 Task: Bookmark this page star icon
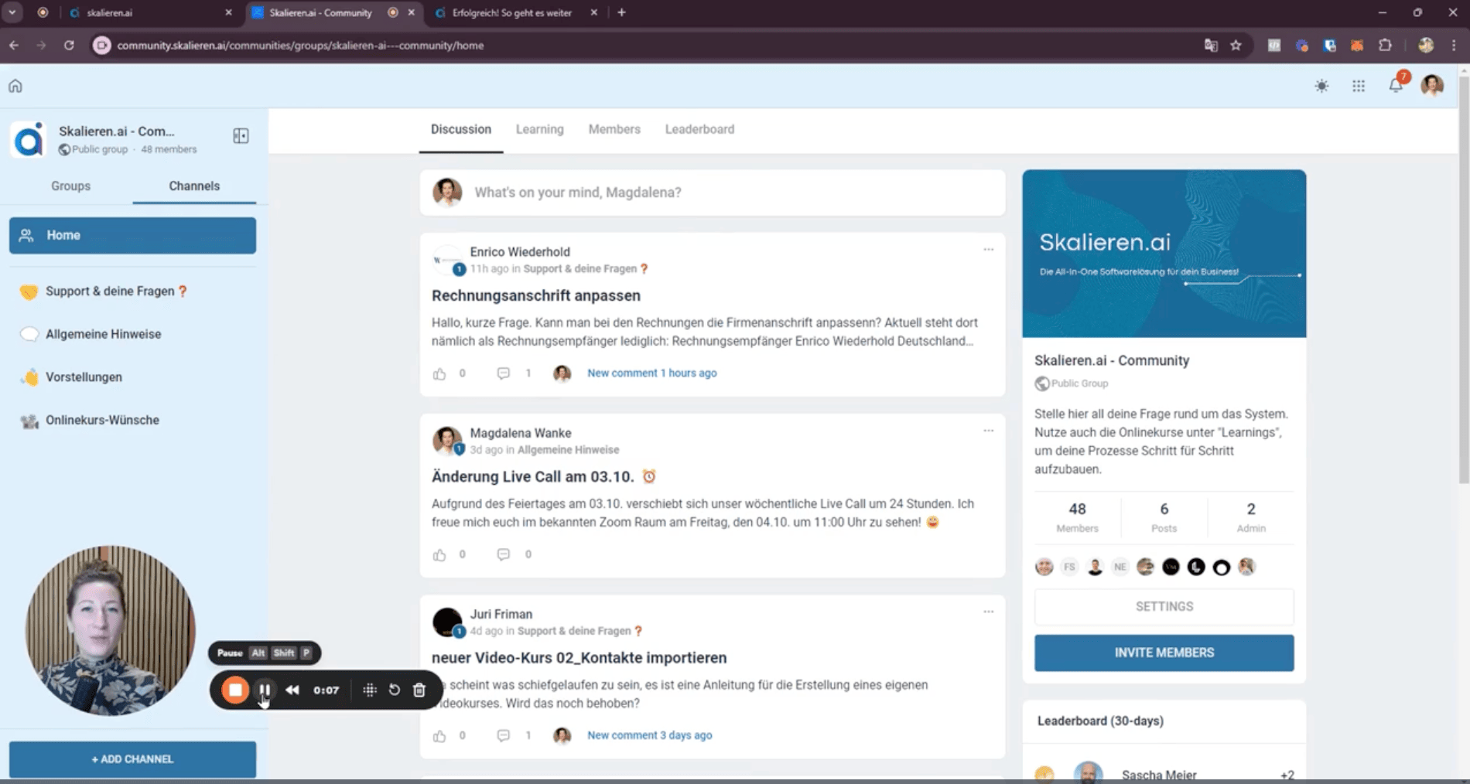coord(1236,45)
